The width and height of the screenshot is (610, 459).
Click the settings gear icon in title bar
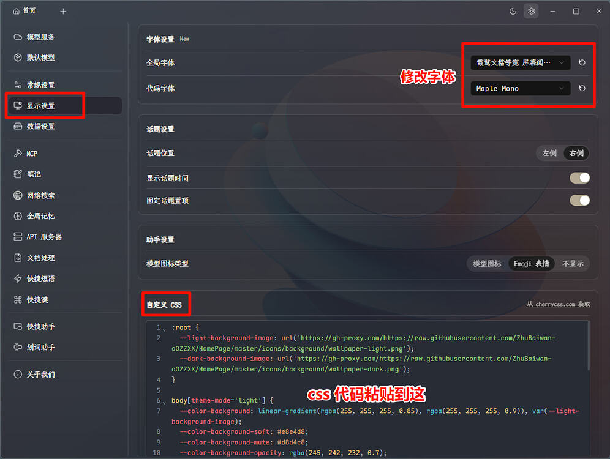[x=531, y=11]
